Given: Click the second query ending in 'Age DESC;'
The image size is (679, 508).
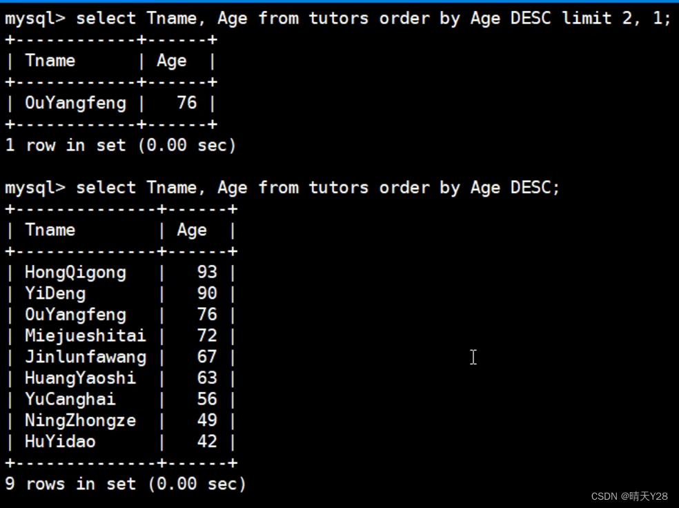Looking at the screenshot, I should coord(282,188).
